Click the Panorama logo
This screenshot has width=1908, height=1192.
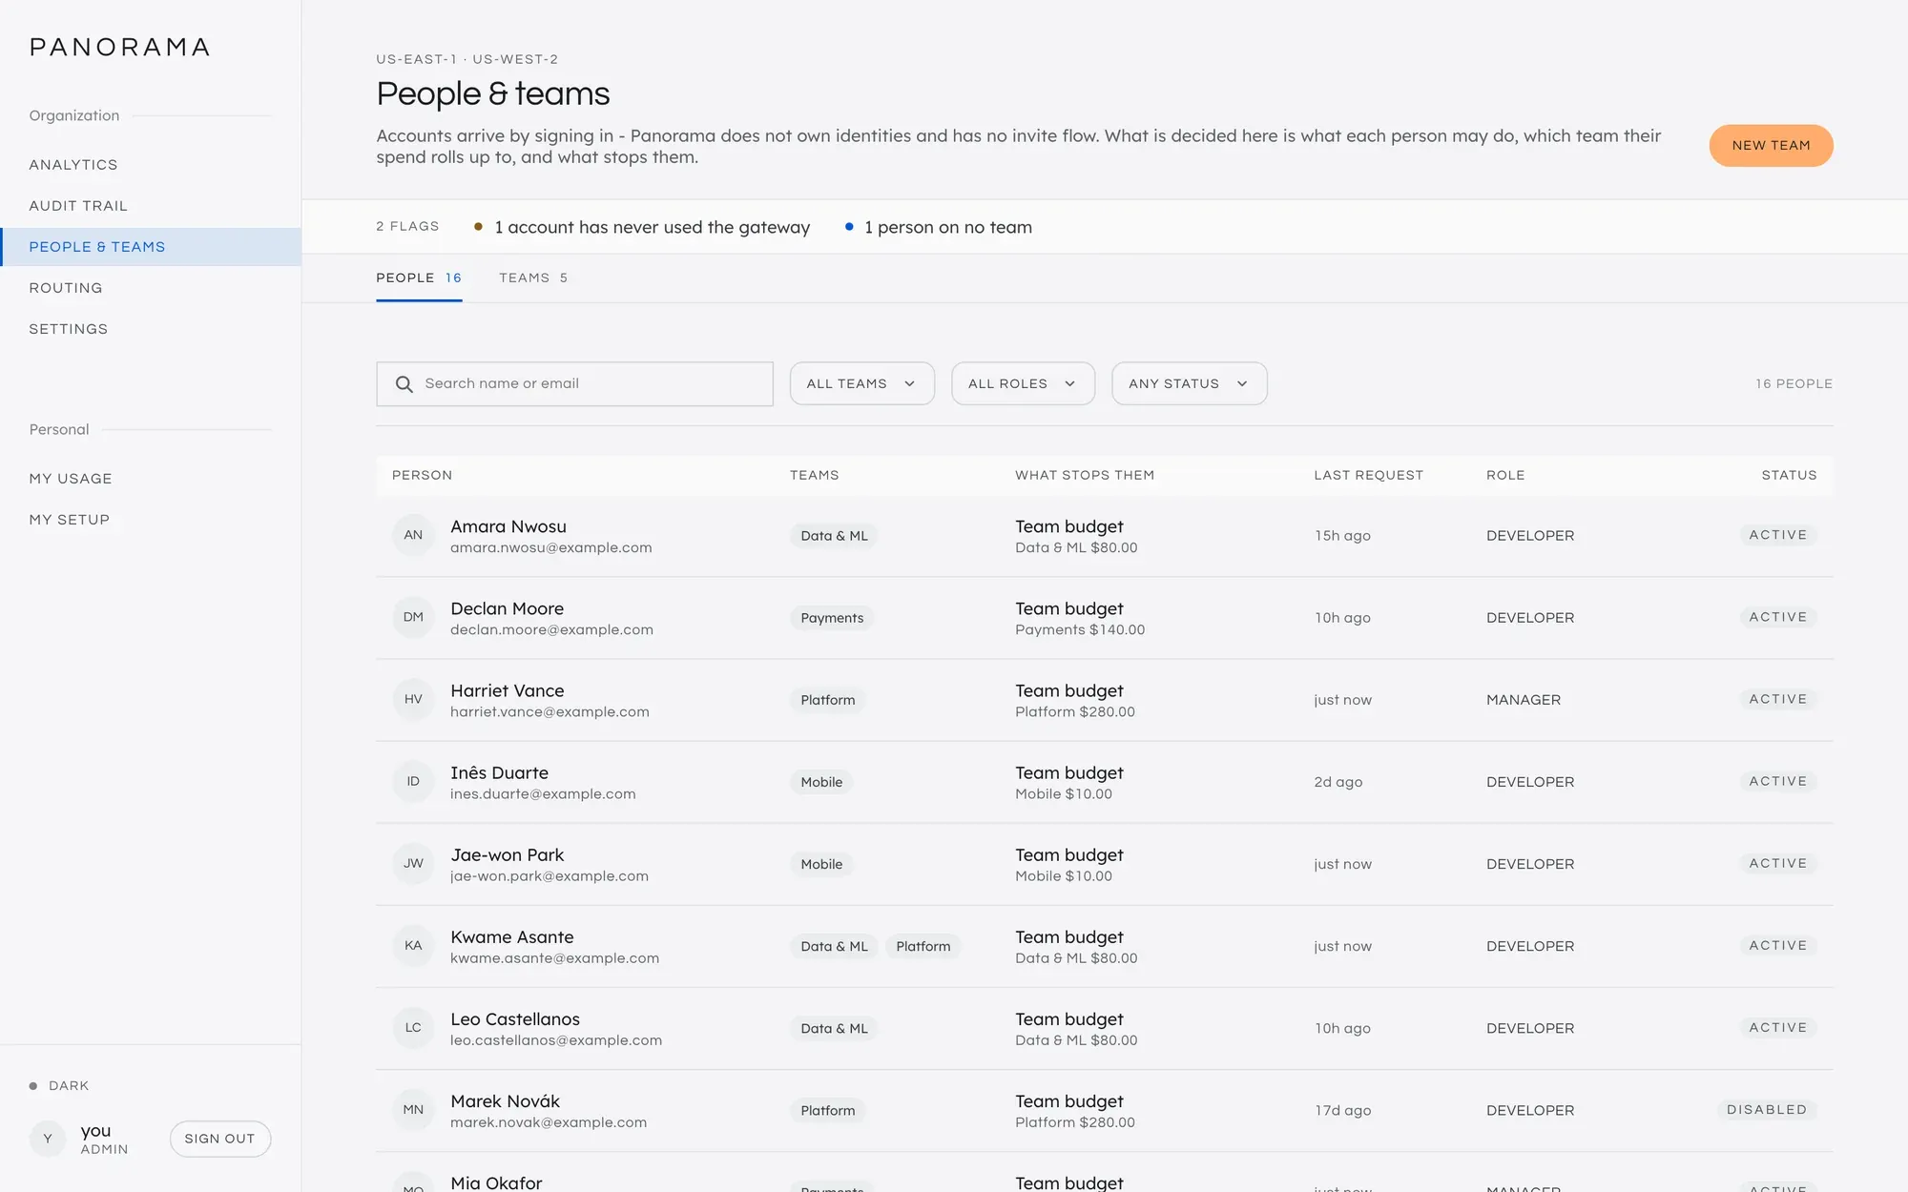point(120,48)
